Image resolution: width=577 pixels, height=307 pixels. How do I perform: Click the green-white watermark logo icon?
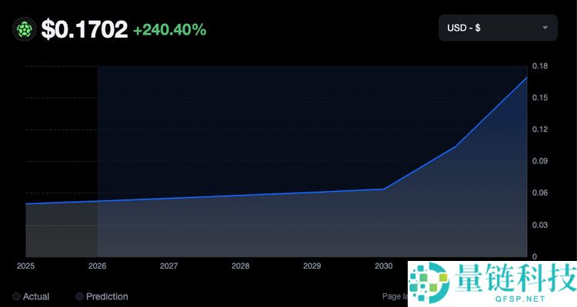[429, 284]
